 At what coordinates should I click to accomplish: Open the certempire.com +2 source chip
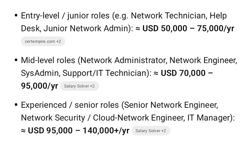[x=43, y=42]
